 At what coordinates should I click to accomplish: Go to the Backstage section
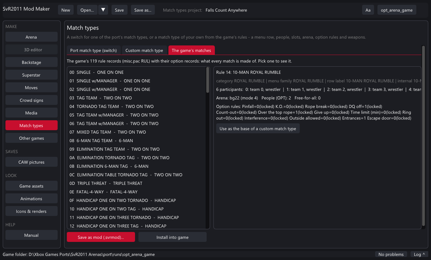(31, 62)
